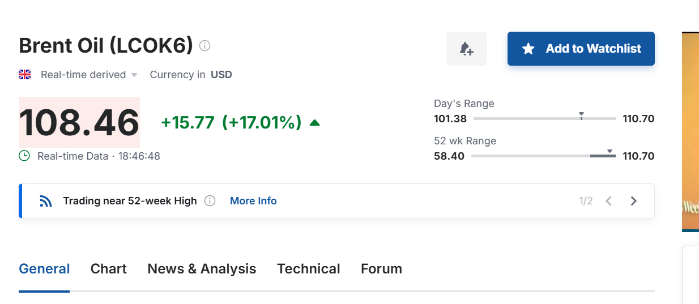699x304 pixels.
Task: Open the More Info link
Action: tap(253, 201)
